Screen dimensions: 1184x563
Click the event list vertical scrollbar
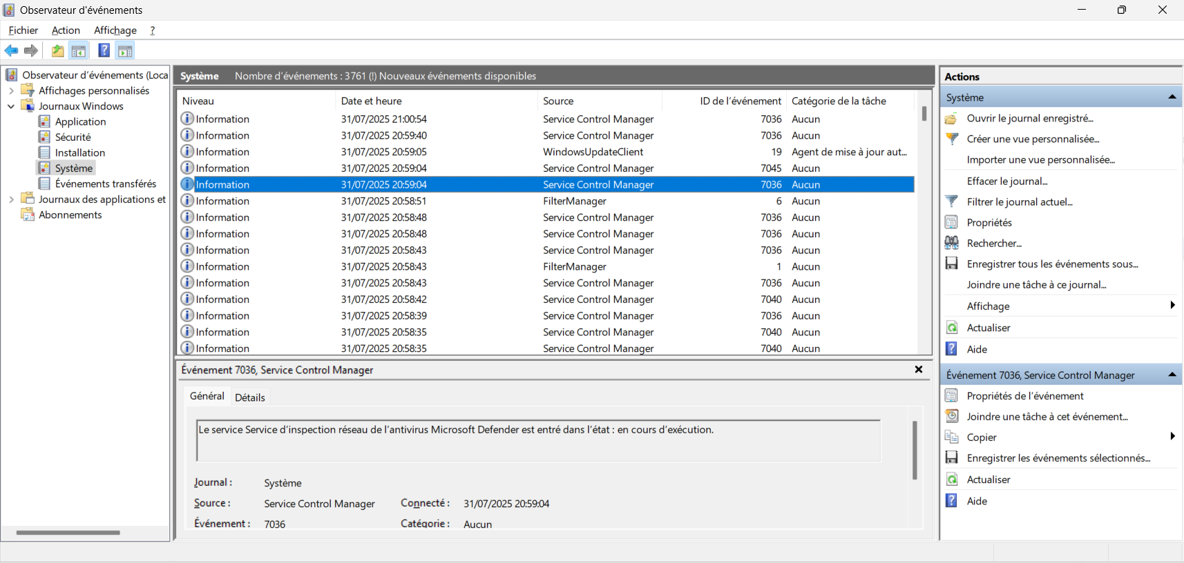[924, 228]
